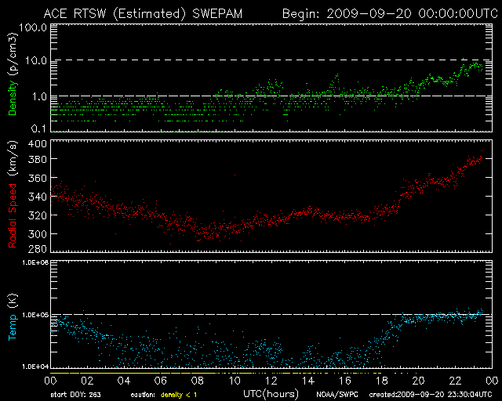
Task: Click the '12' hour label on time axis
Action: coord(271,381)
